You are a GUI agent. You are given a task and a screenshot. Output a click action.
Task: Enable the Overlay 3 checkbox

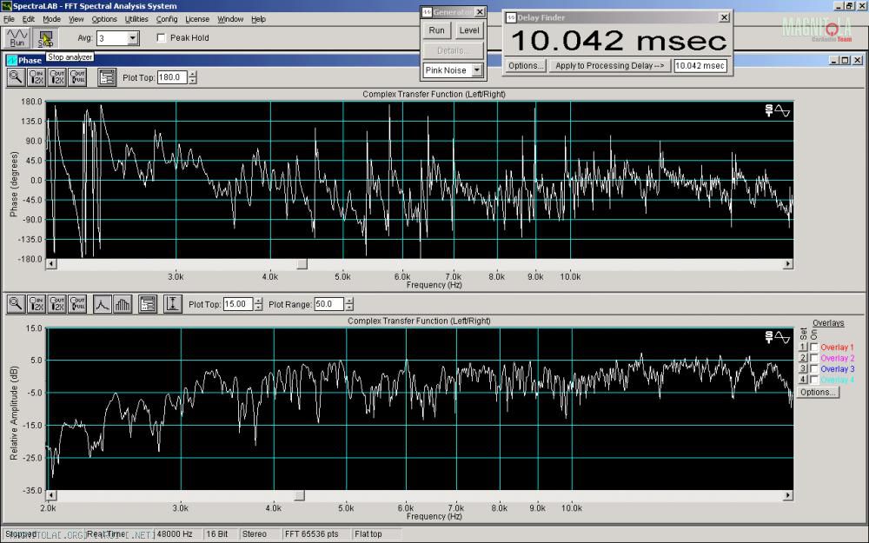click(x=814, y=368)
